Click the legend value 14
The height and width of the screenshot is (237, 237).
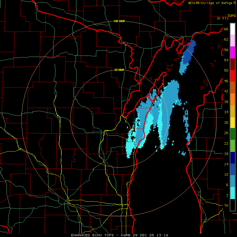(226, 164)
